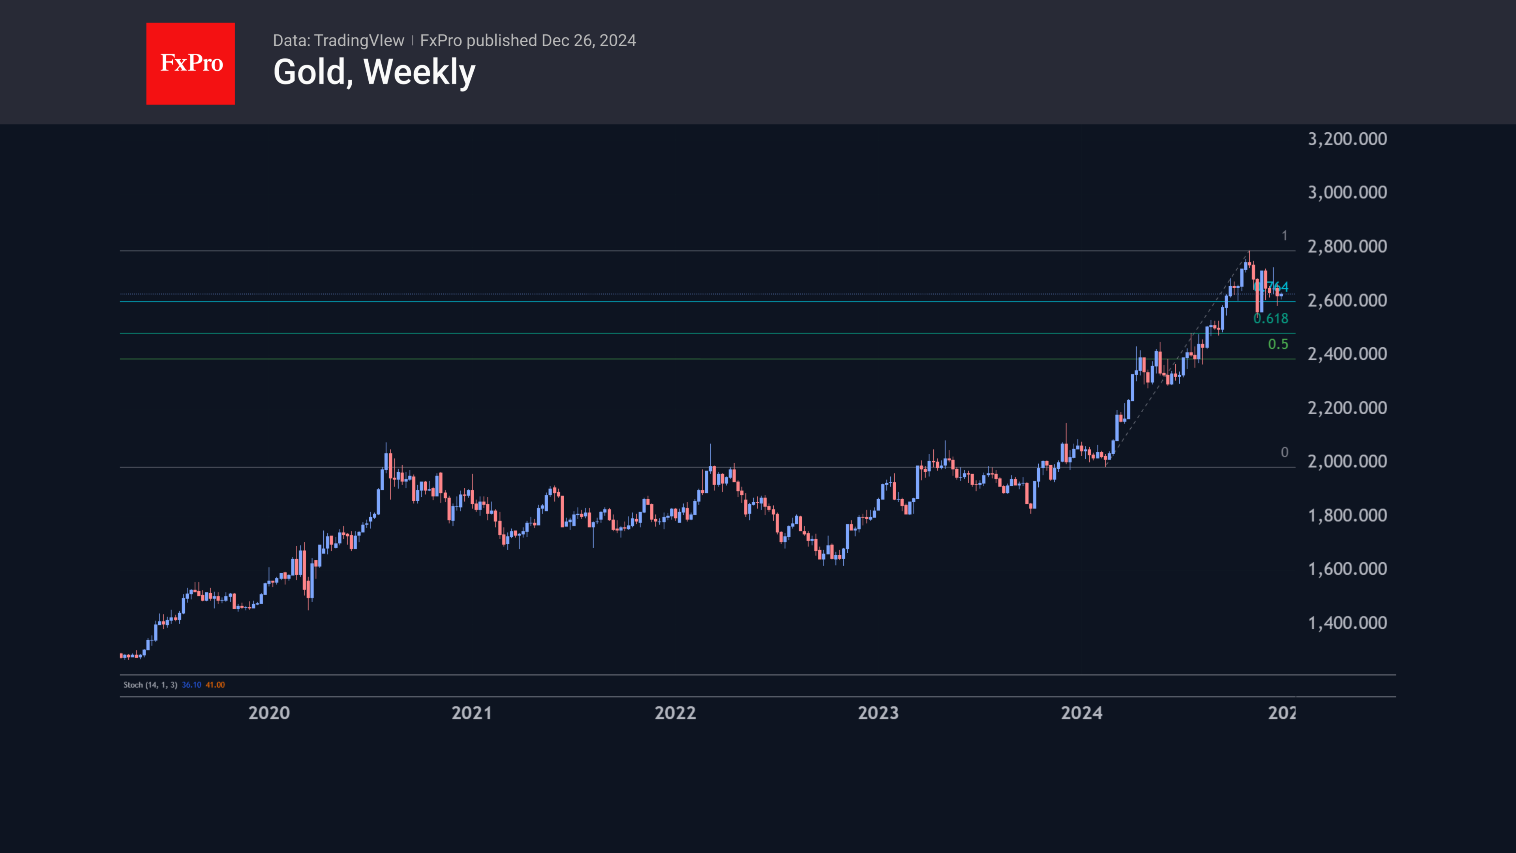Select the 0.5 Fibonacci level label
Viewport: 1516px width, 853px height.
coord(1278,344)
